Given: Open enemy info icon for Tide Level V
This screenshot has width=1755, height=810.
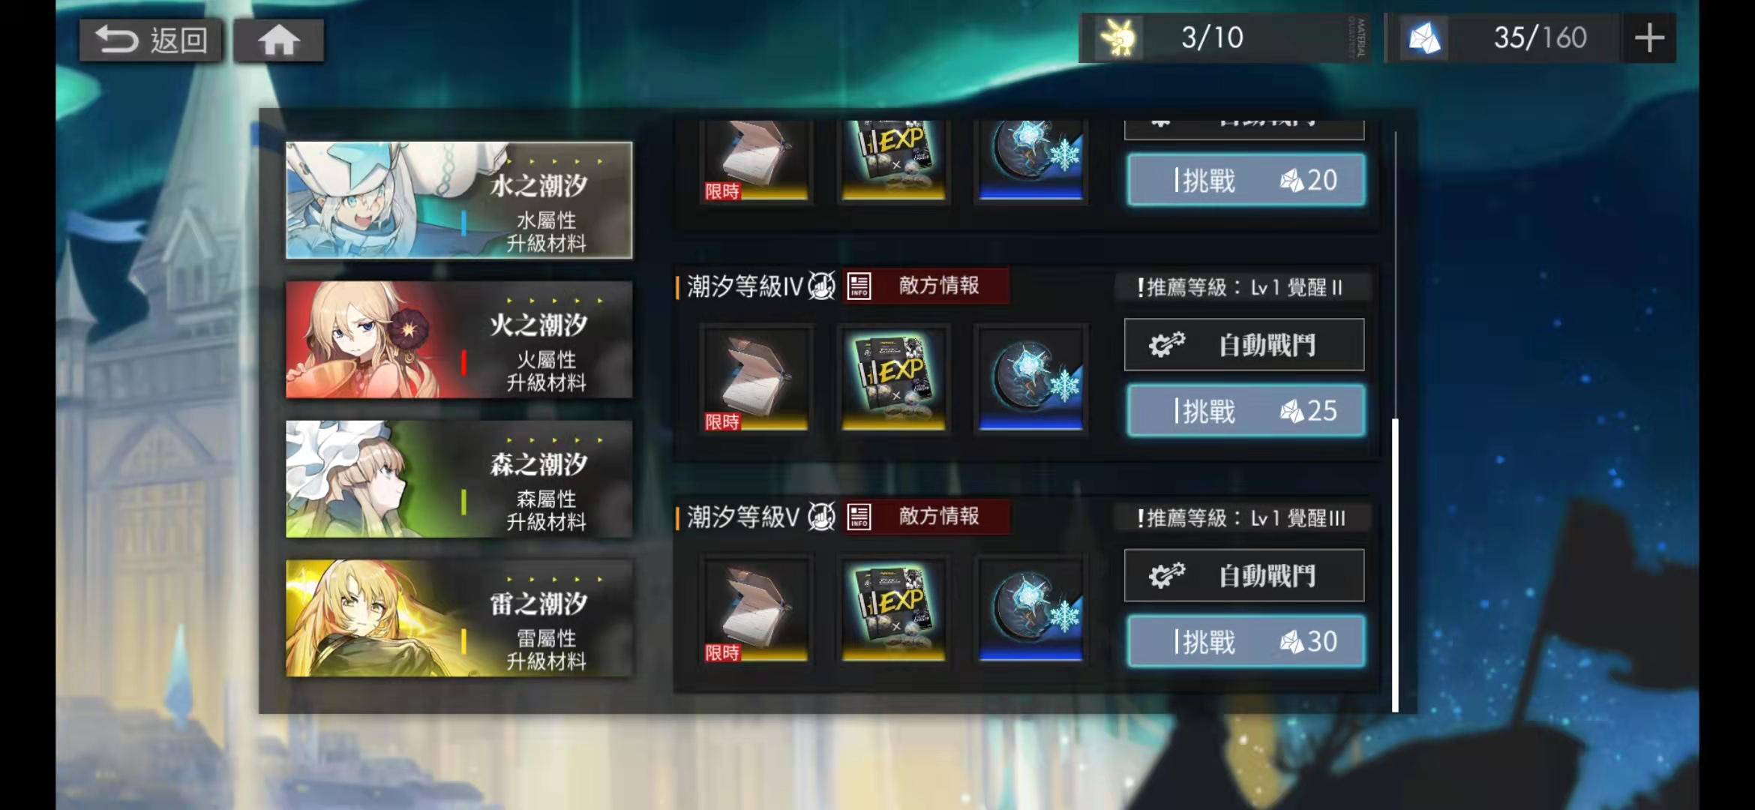Looking at the screenshot, I should [859, 516].
